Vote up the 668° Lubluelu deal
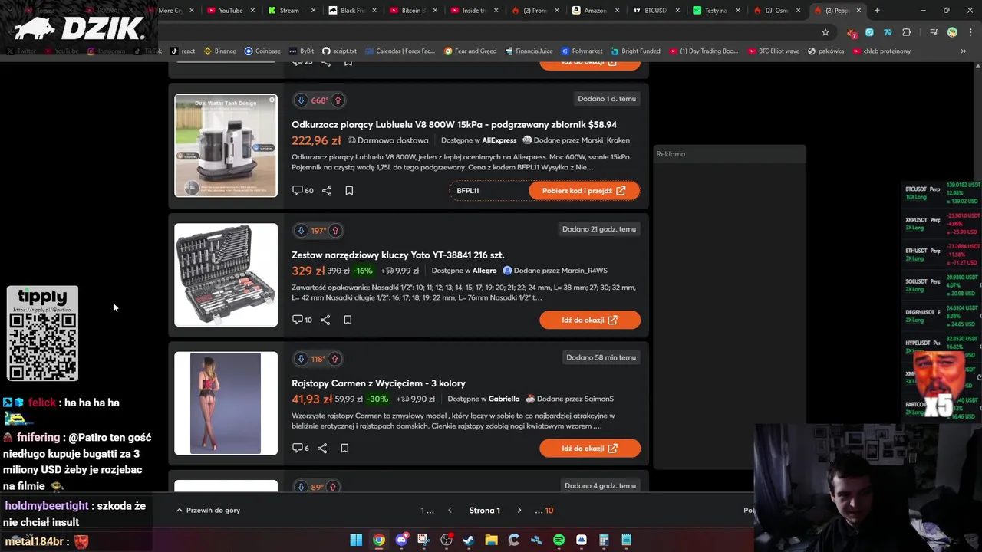Image resolution: width=982 pixels, height=552 pixels. pyautogui.click(x=338, y=100)
